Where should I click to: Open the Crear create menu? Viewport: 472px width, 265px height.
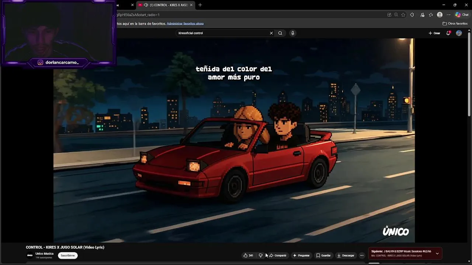pos(434,33)
